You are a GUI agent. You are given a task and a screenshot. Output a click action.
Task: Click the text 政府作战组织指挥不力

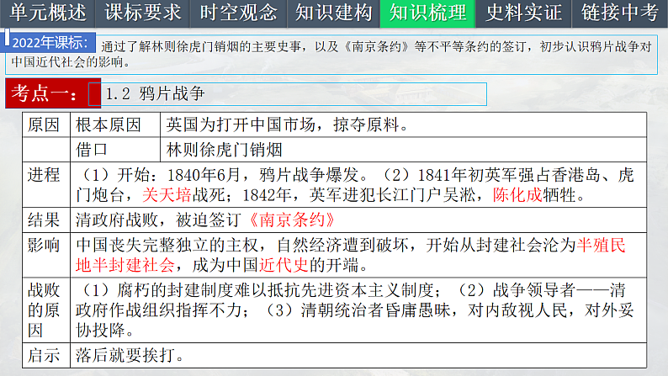coord(159,310)
